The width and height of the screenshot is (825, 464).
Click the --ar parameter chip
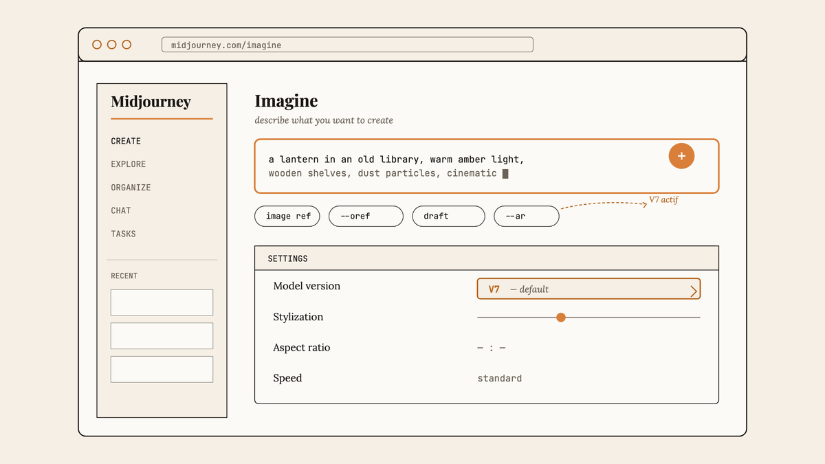(x=527, y=216)
